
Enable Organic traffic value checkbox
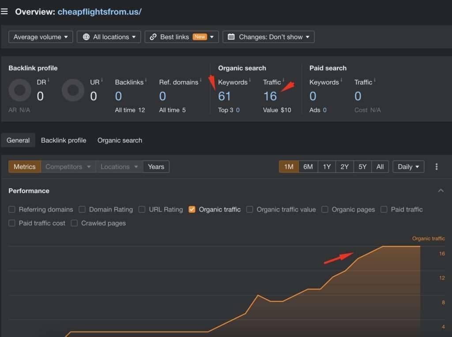click(x=250, y=209)
